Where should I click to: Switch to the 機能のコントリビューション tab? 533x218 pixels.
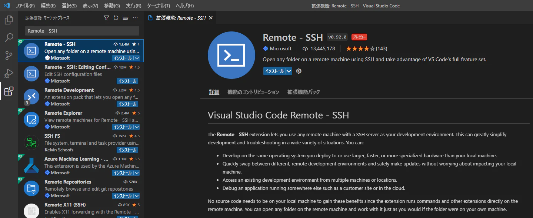click(253, 92)
